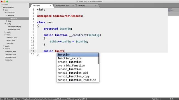This screenshot has height=100, width=179.
Task: Open composer.phar in the sidebar
Action: (x=10, y=57)
